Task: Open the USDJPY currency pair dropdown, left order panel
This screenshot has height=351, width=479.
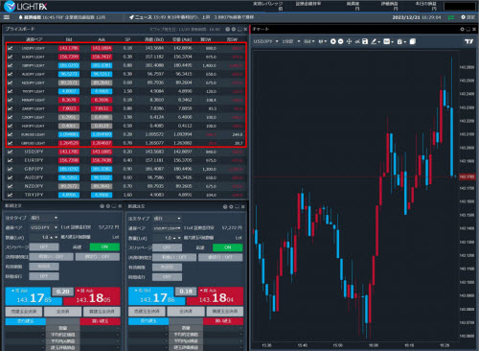Action: point(44,227)
